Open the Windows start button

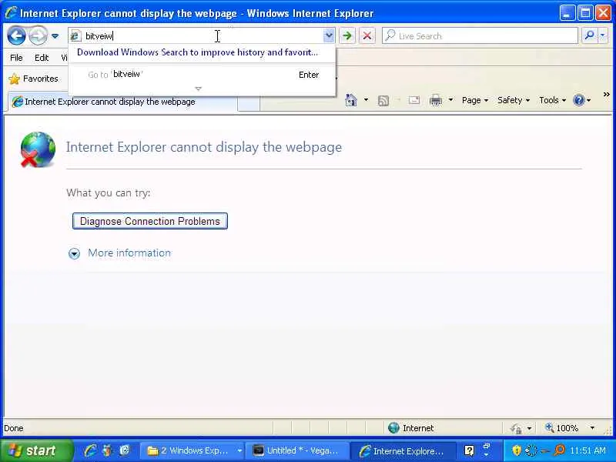coord(36,450)
